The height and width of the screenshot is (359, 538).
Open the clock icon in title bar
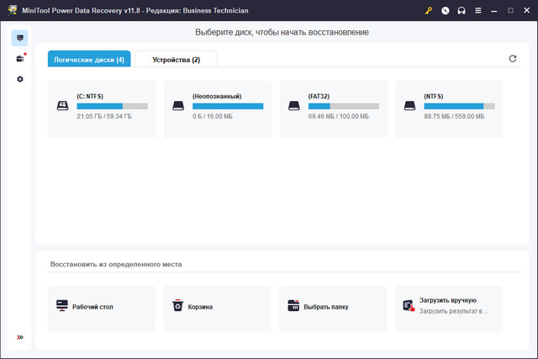pyautogui.click(x=446, y=10)
